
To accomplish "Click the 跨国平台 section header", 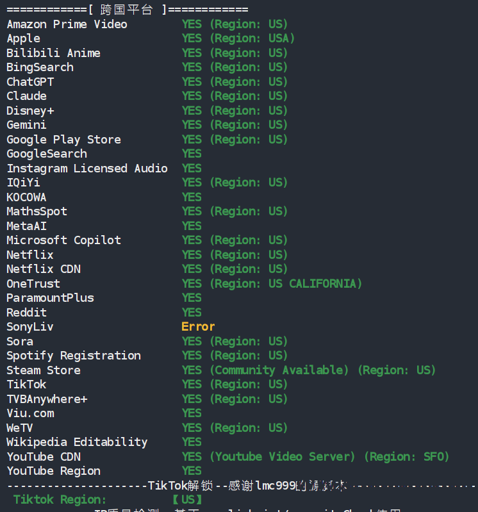I will 128,10.
